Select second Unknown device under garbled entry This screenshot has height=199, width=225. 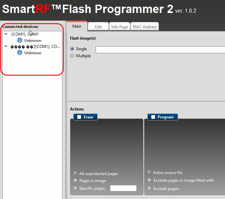click(33, 53)
